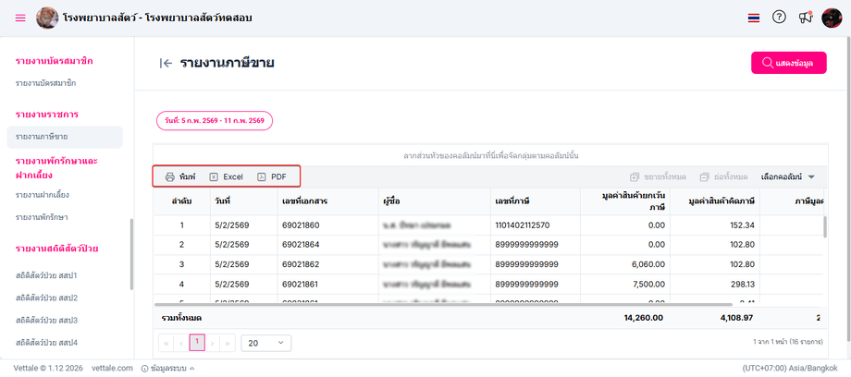Click the แสดงข้อมูล search button
The image size is (851, 377).
(x=789, y=63)
